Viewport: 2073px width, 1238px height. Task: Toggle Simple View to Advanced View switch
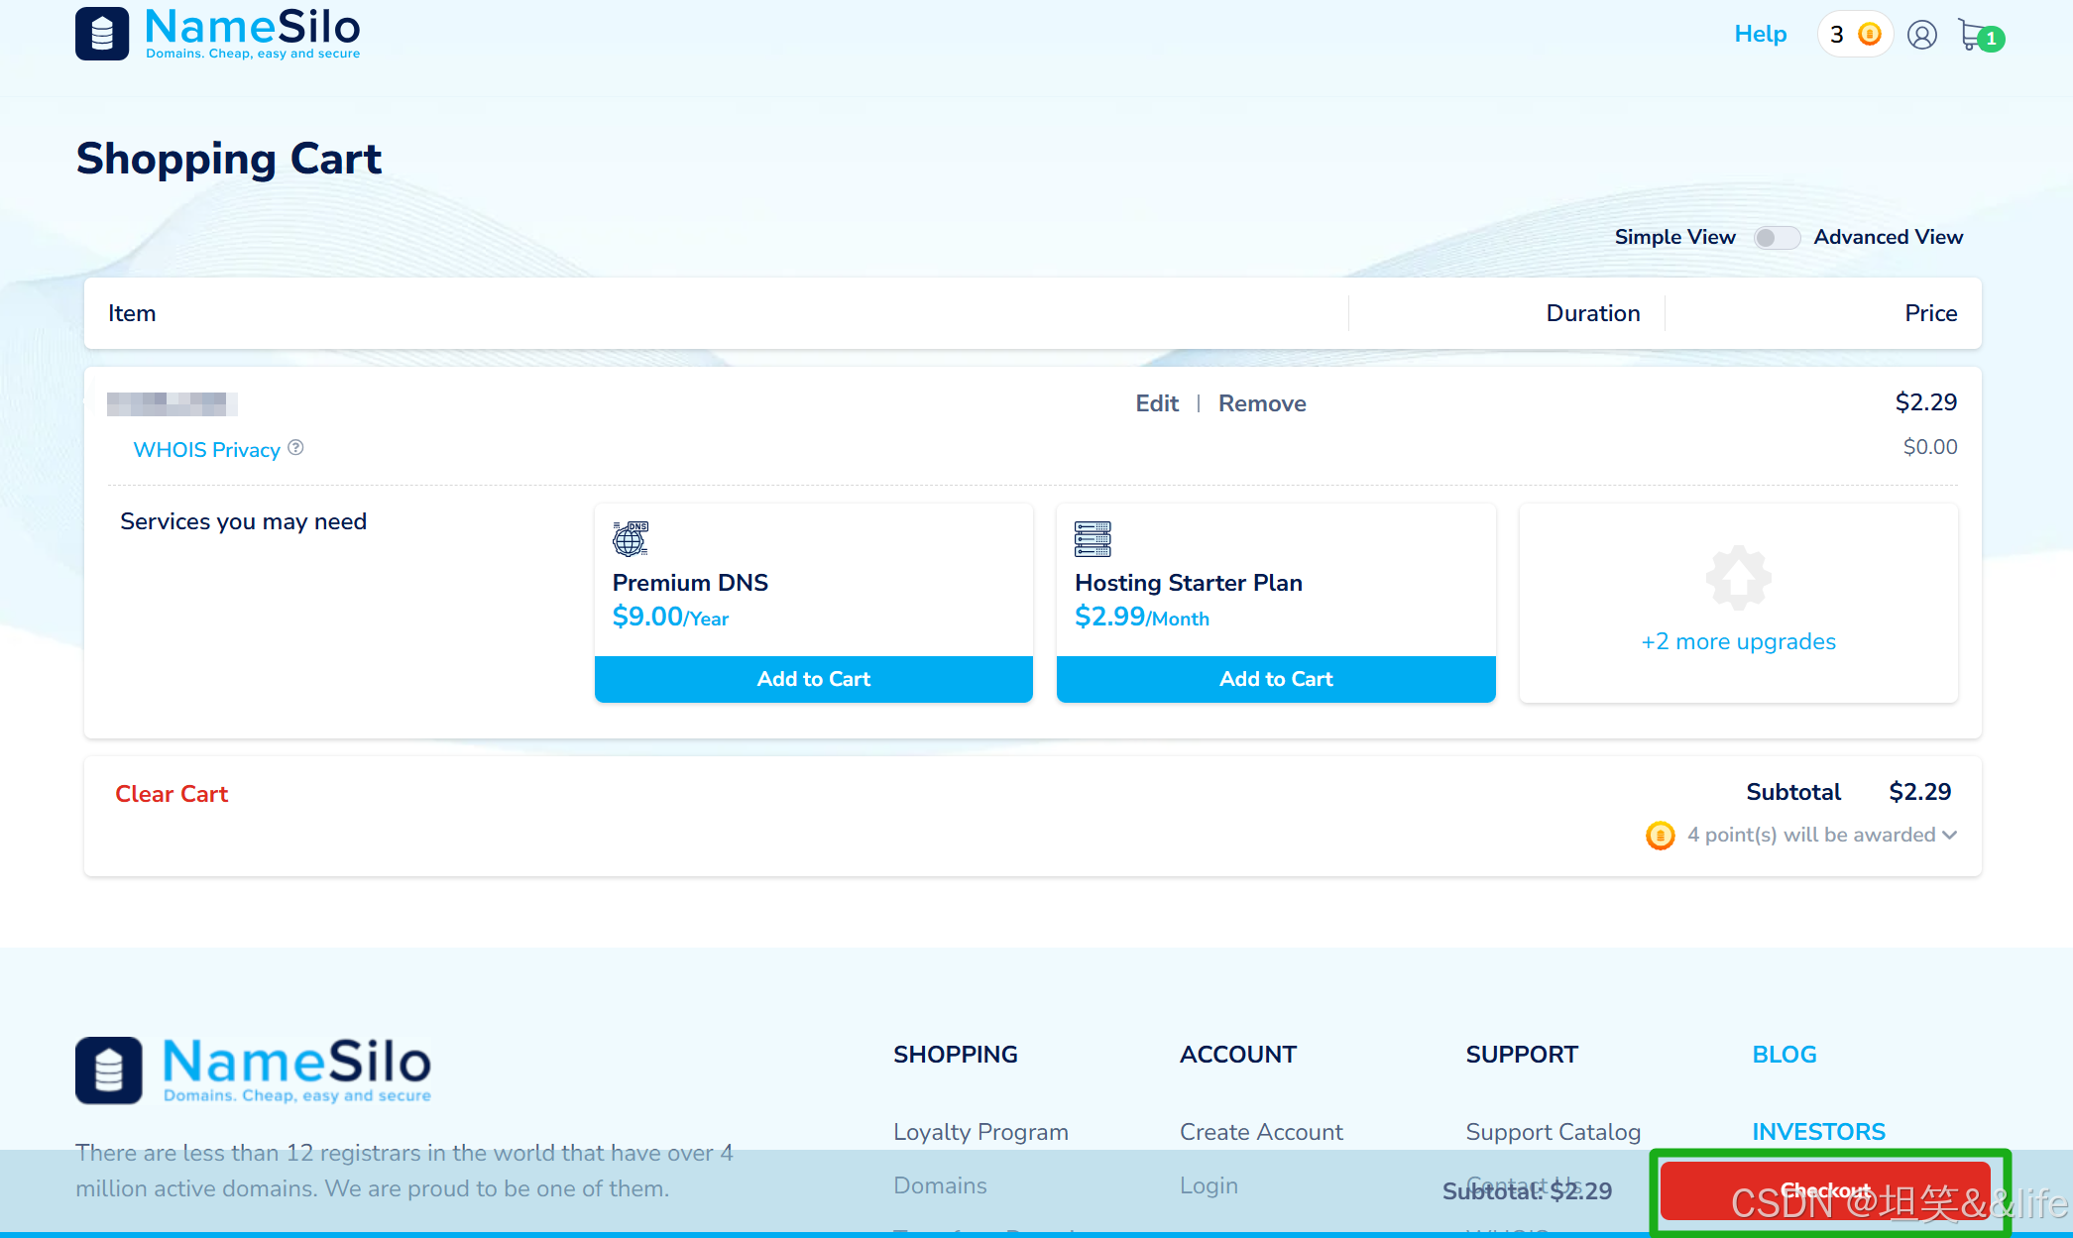click(1776, 238)
